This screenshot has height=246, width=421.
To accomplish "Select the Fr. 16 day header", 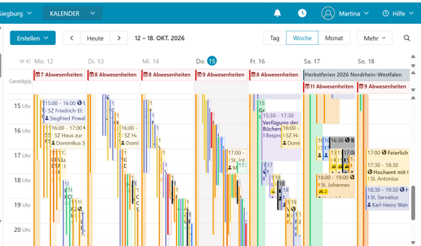I will (x=257, y=61).
